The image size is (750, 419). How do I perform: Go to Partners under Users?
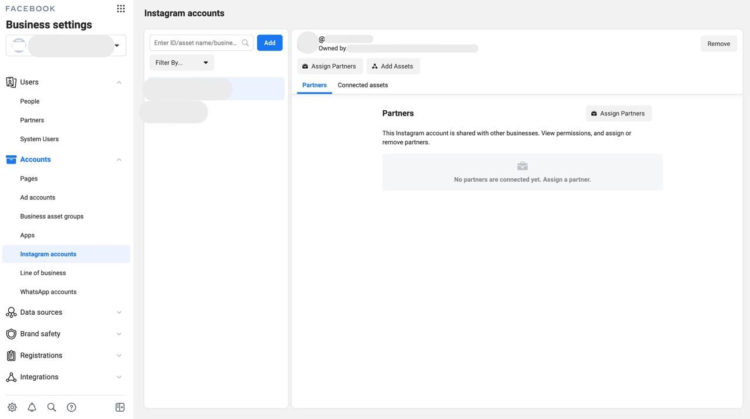click(x=32, y=120)
